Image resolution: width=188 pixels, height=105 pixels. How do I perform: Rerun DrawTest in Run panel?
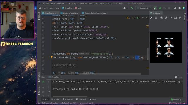click(43, 82)
